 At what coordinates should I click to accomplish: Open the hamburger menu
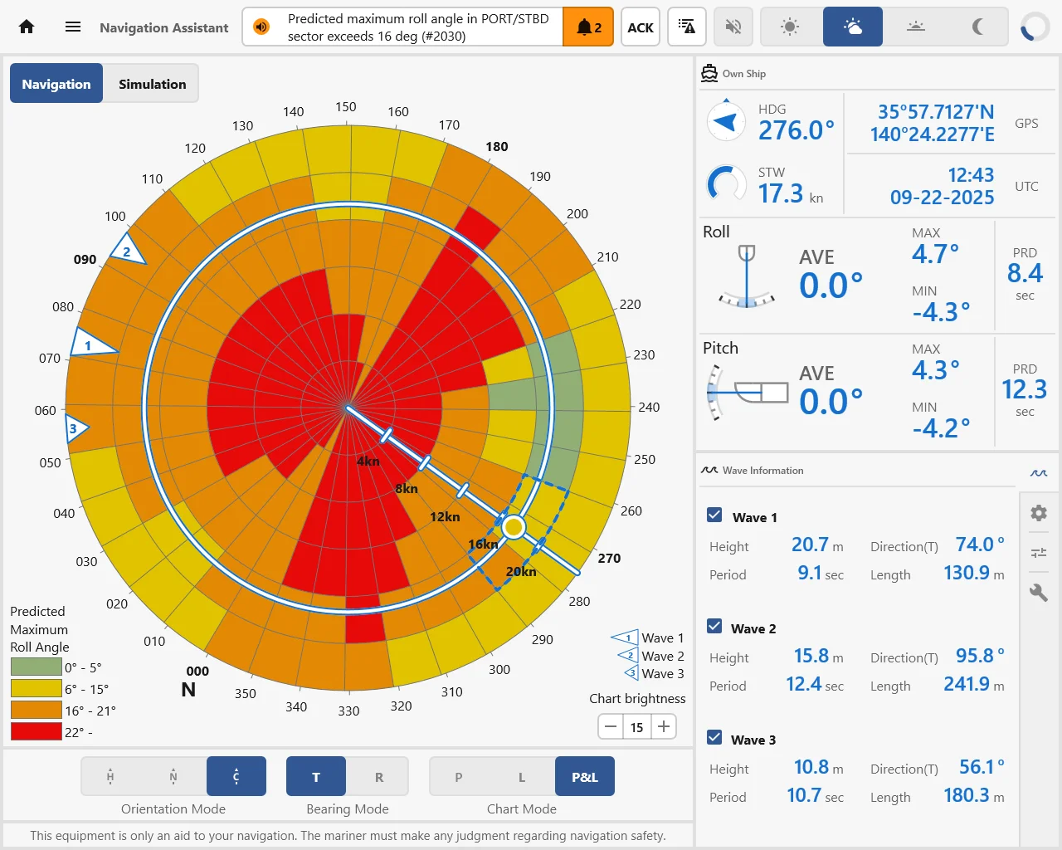(x=73, y=27)
